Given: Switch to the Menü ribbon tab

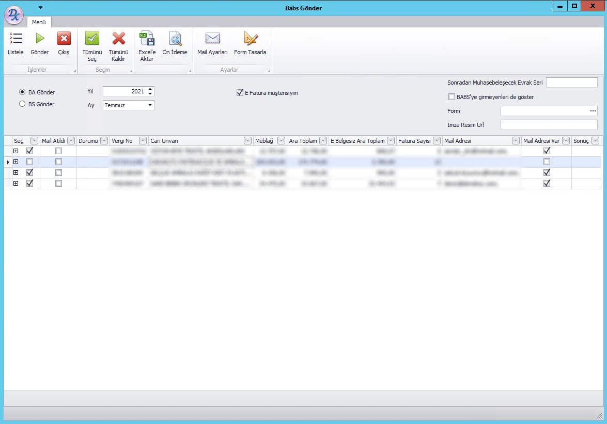Looking at the screenshot, I should click(39, 22).
